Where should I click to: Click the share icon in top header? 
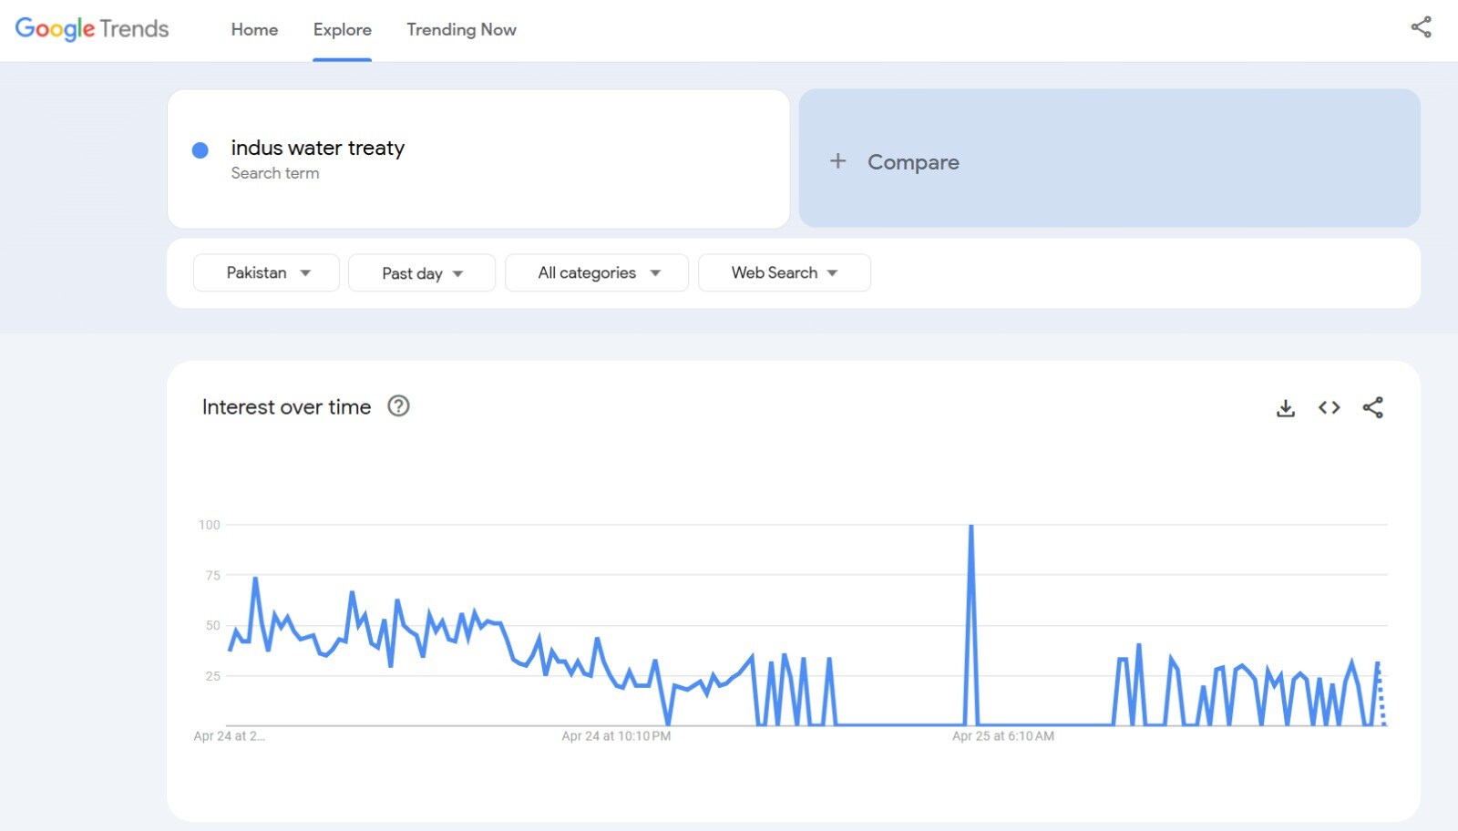[x=1421, y=27]
